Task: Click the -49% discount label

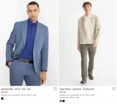Action: [x=34, y=95]
